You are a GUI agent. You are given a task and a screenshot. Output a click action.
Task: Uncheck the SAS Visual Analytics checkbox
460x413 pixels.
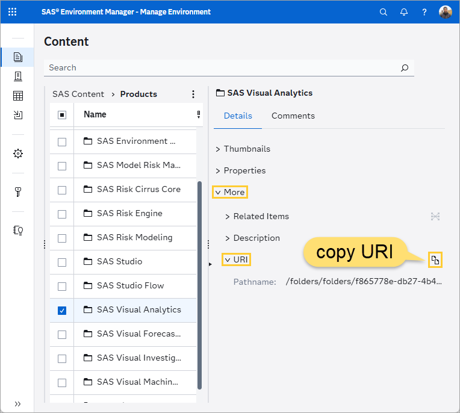coord(62,310)
